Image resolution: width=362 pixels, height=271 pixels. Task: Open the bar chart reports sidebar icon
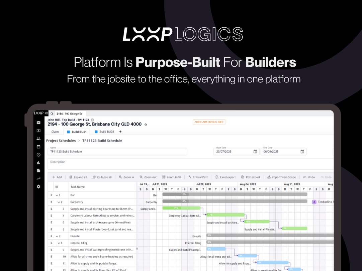point(38,163)
